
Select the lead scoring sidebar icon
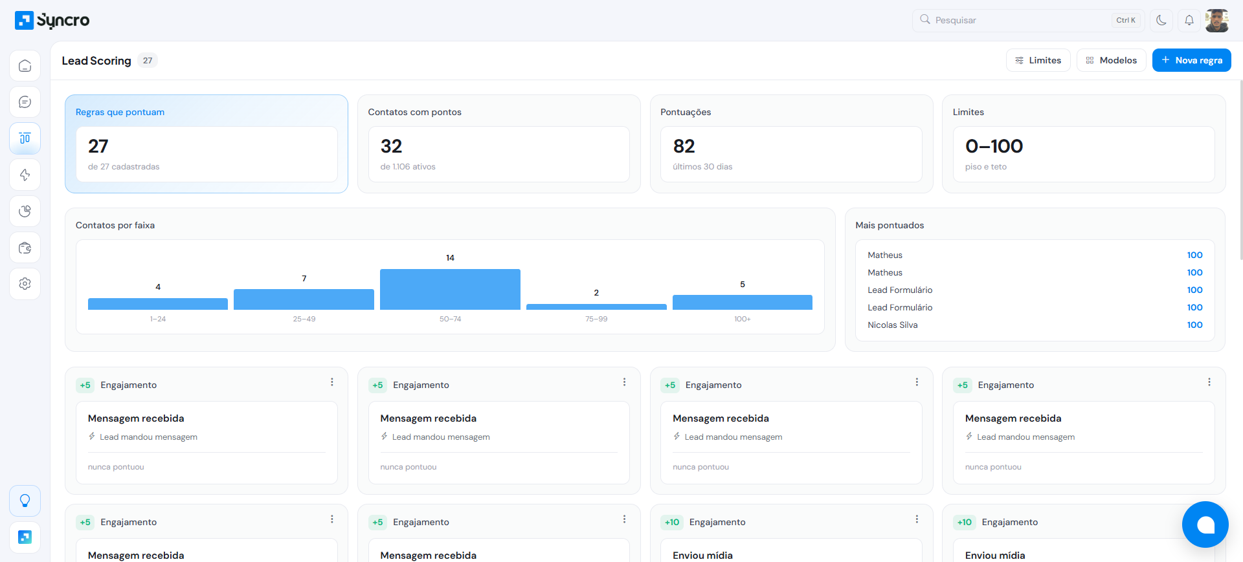pyautogui.click(x=25, y=138)
